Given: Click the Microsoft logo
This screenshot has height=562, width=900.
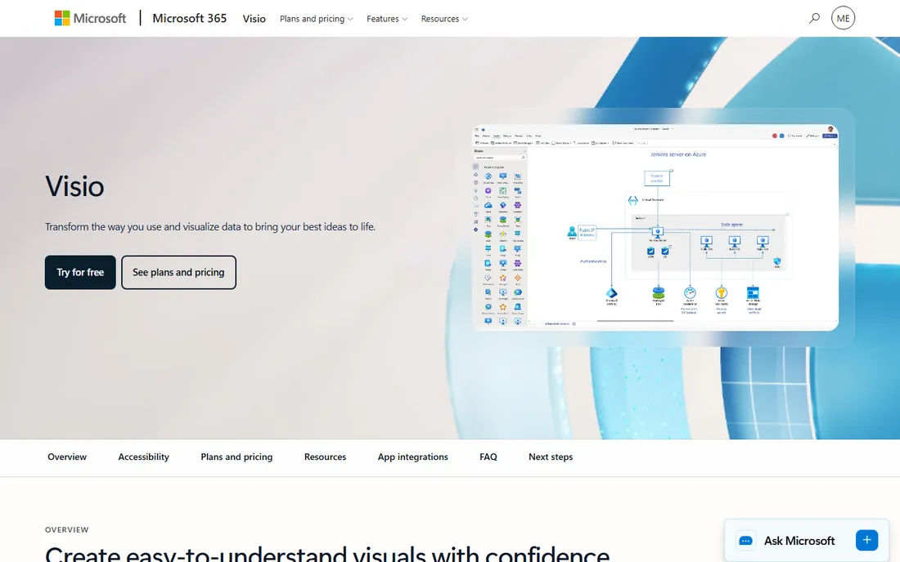Looking at the screenshot, I should point(90,18).
